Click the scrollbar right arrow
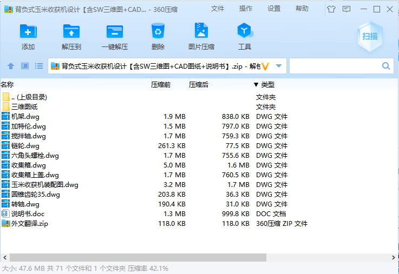 [394, 257]
